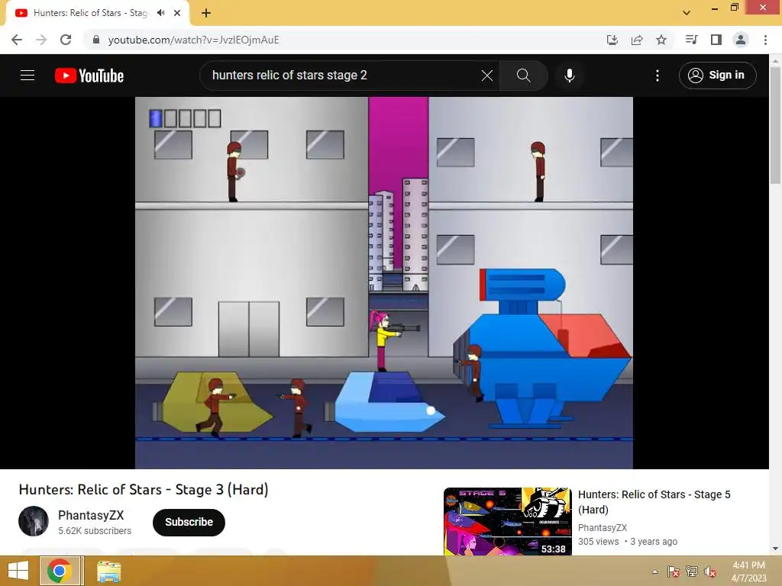Bookmark this page with star icon
This screenshot has width=782, height=586.
click(661, 40)
